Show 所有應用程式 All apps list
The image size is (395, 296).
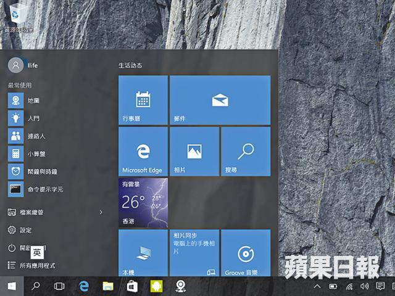pos(31,265)
